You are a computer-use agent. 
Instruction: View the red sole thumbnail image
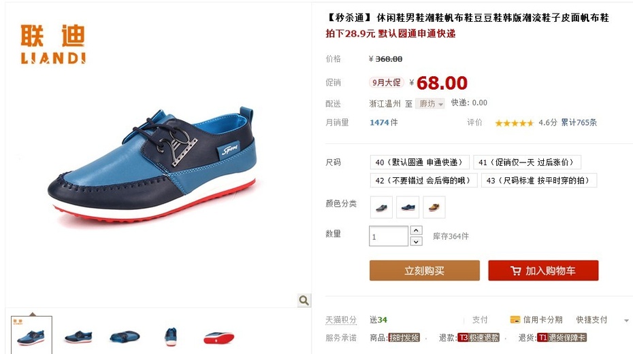point(218,337)
